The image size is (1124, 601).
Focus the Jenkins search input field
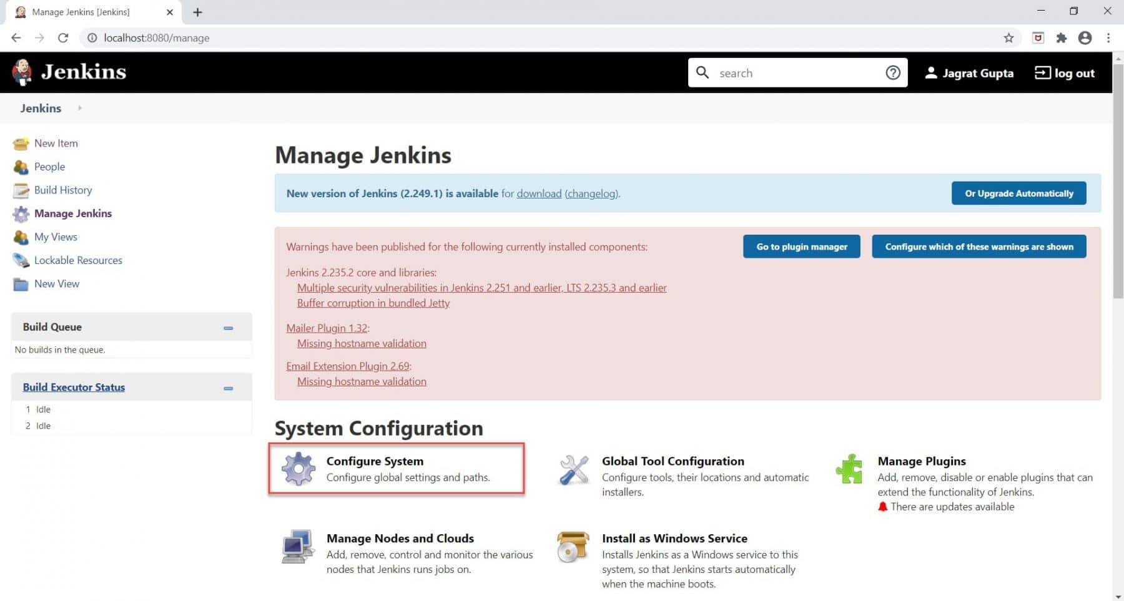[797, 73]
